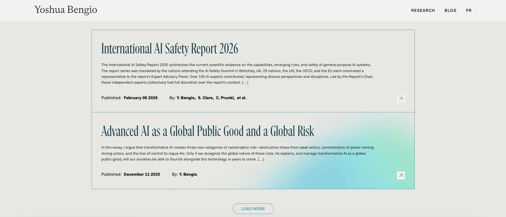The width and height of the screenshot is (506, 217).
Task: Click author Y. Bengio on the Advanced AI essay
Action: pyautogui.click(x=188, y=174)
